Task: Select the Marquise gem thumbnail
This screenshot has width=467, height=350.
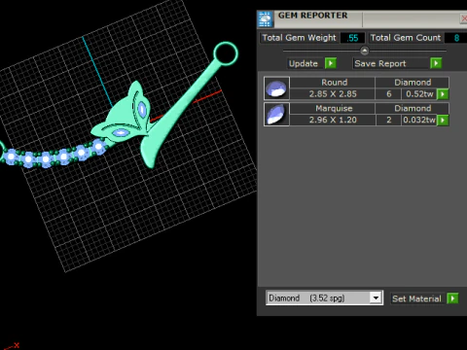Action: [276, 114]
